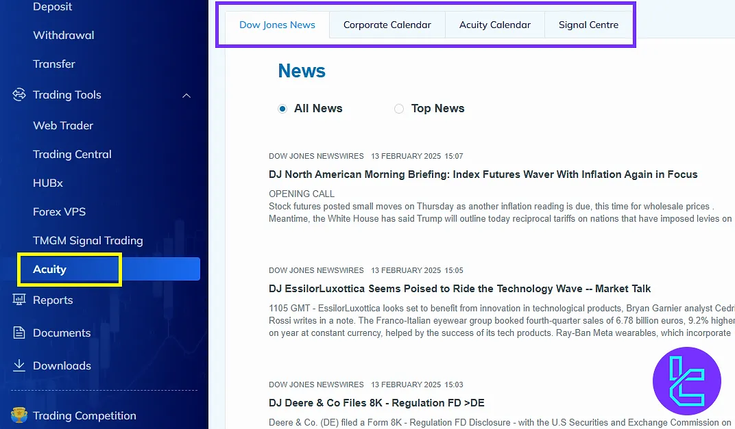The width and height of the screenshot is (735, 429).
Task: Open the EssilorLuxottica Market Talk headline
Action: coord(459,289)
